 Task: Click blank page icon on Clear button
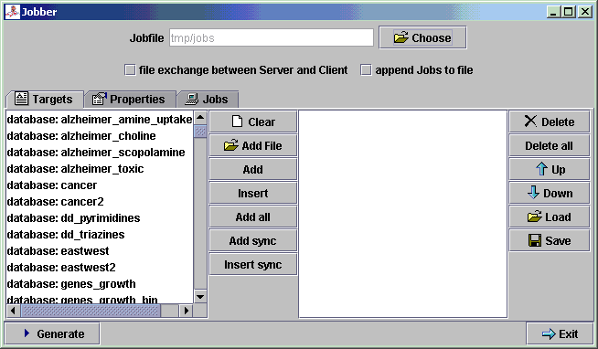(x=237, y=122)
